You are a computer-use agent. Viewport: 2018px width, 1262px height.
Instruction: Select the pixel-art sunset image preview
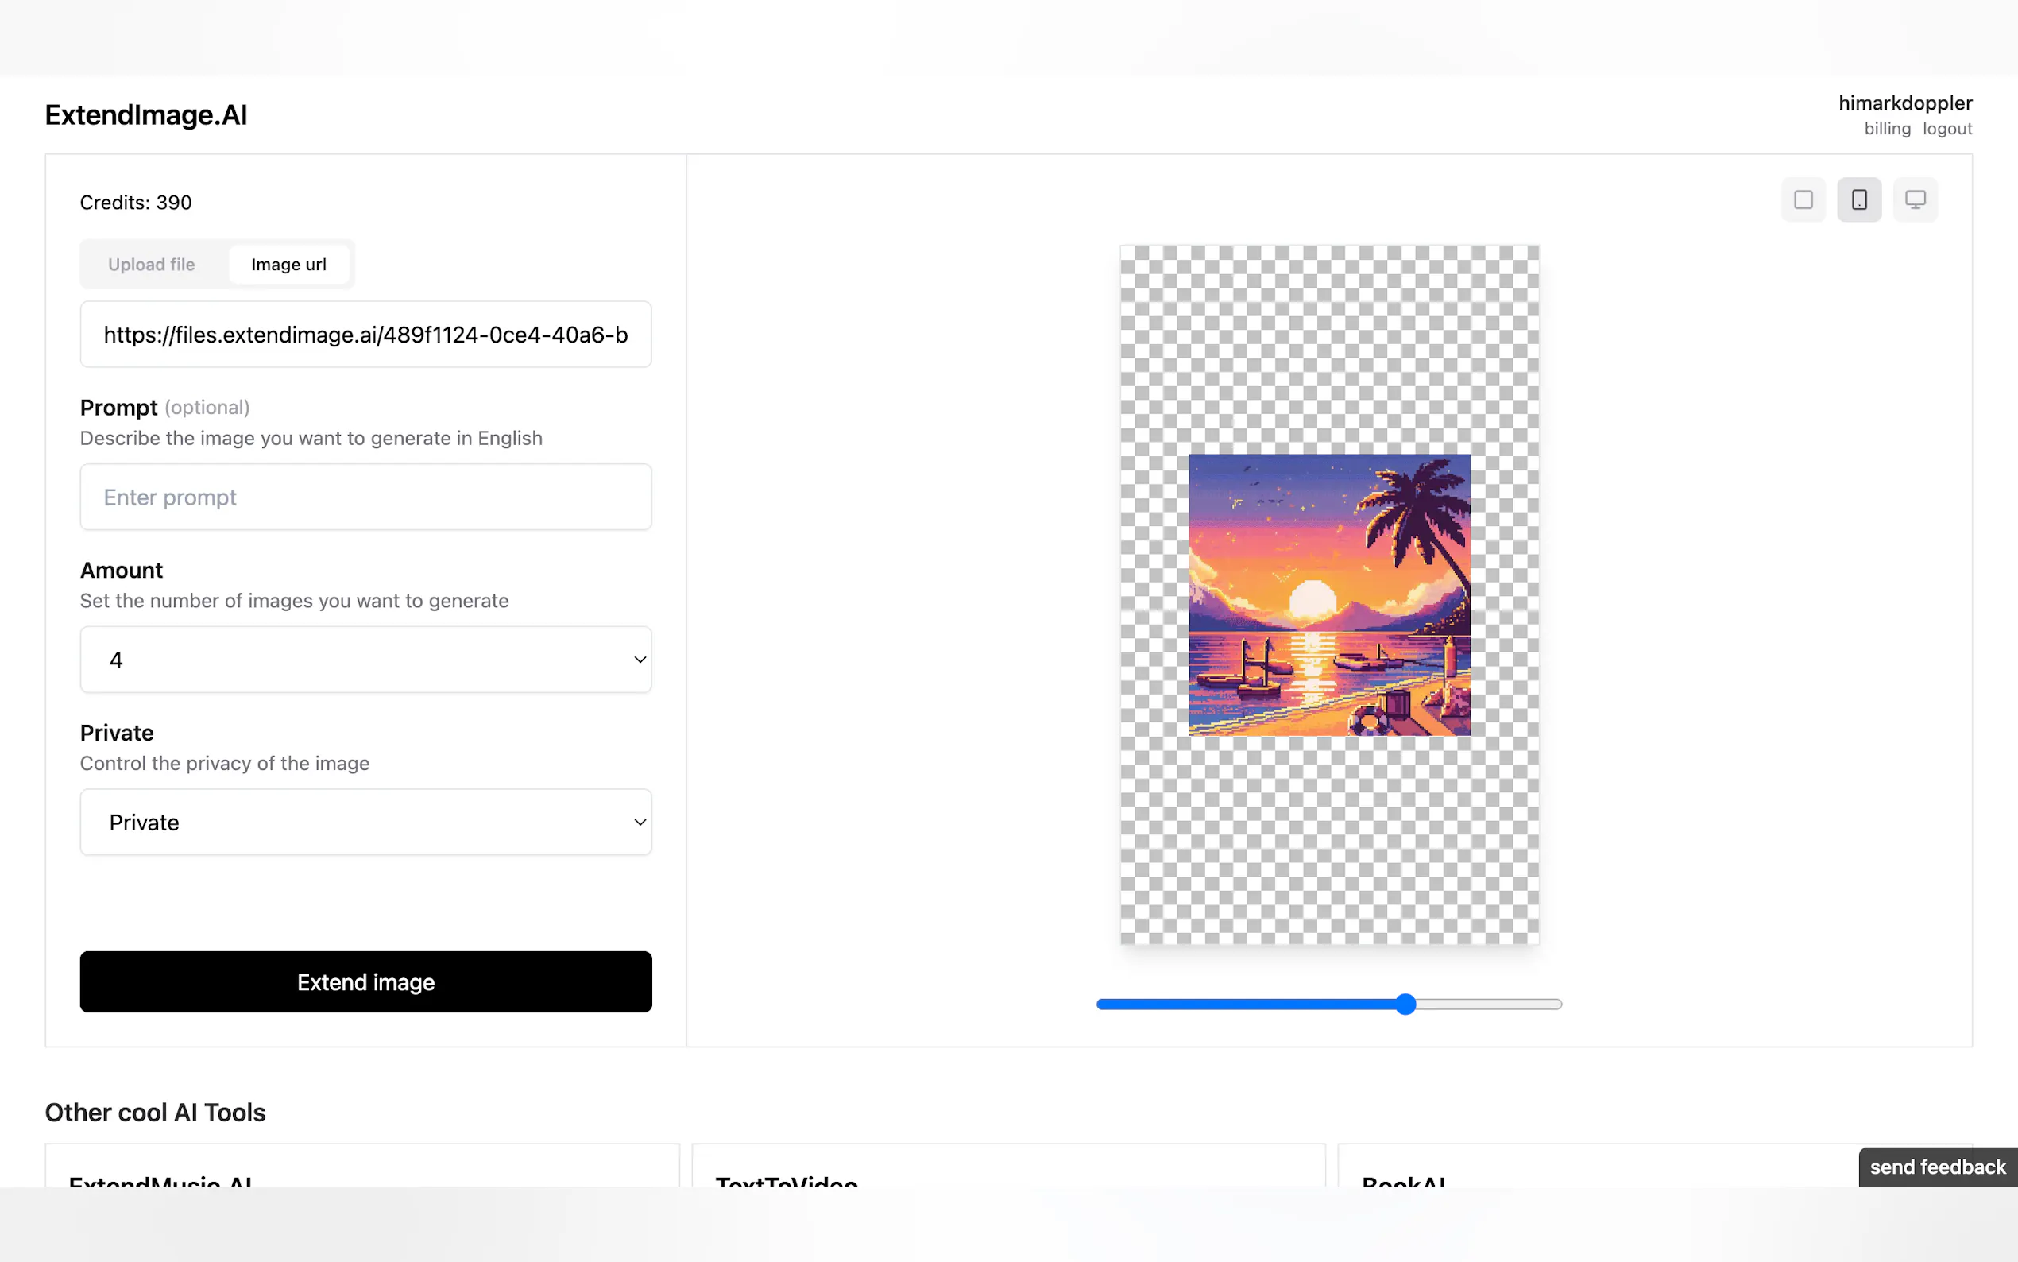click(1328, 594)
